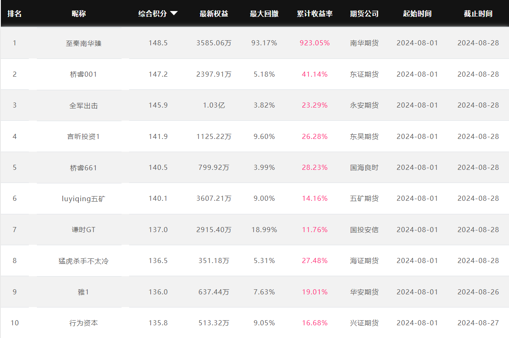The width and height of the screenshot is (509, 338).
Task: Click end date 2024-08-27
Action: (478, 323)
